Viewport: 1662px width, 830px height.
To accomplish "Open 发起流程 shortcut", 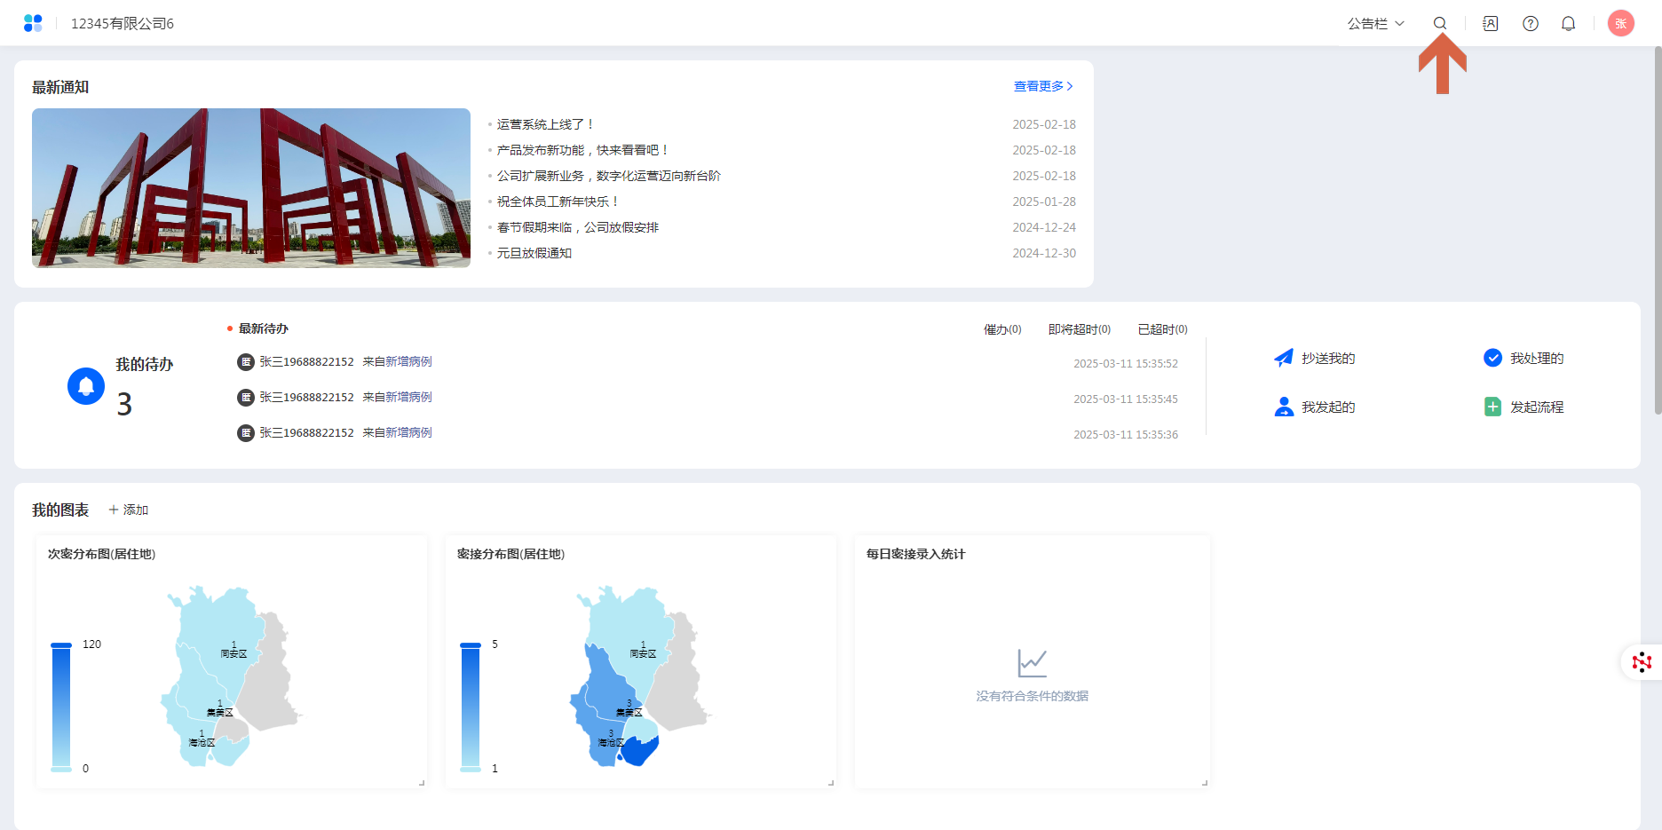I will point(1523,407).
